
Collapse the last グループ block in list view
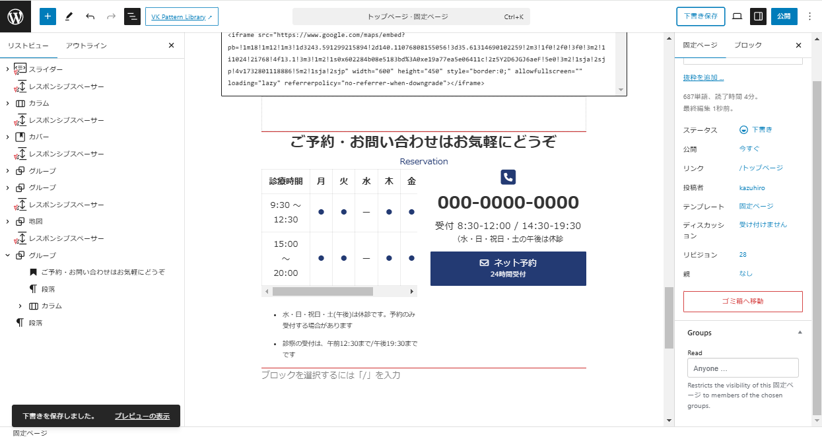click(7, 255)
